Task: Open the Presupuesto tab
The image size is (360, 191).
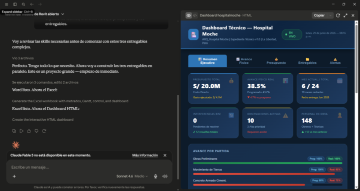Action: tap(276, 61)
